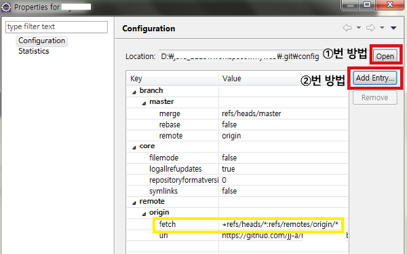Click the Properties window gear icon
The height and width of the screenshot is (254, 407).
click(6, 7)
